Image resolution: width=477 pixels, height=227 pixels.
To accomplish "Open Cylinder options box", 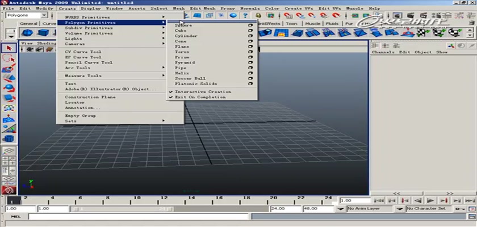I will tap(250, 36).
